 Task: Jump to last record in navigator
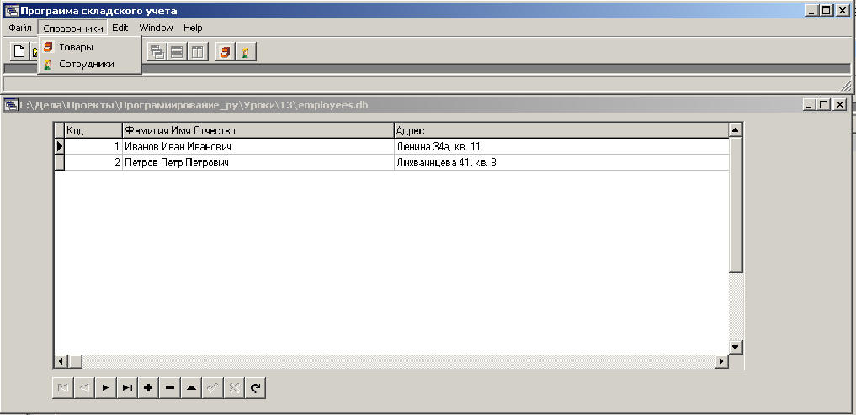pyautogui.click(x=127, y=388)
